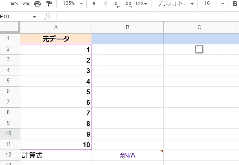Open the font size 10 dropdown
Viewport: 239px width, 165px height.
click(x=214, y=3)
